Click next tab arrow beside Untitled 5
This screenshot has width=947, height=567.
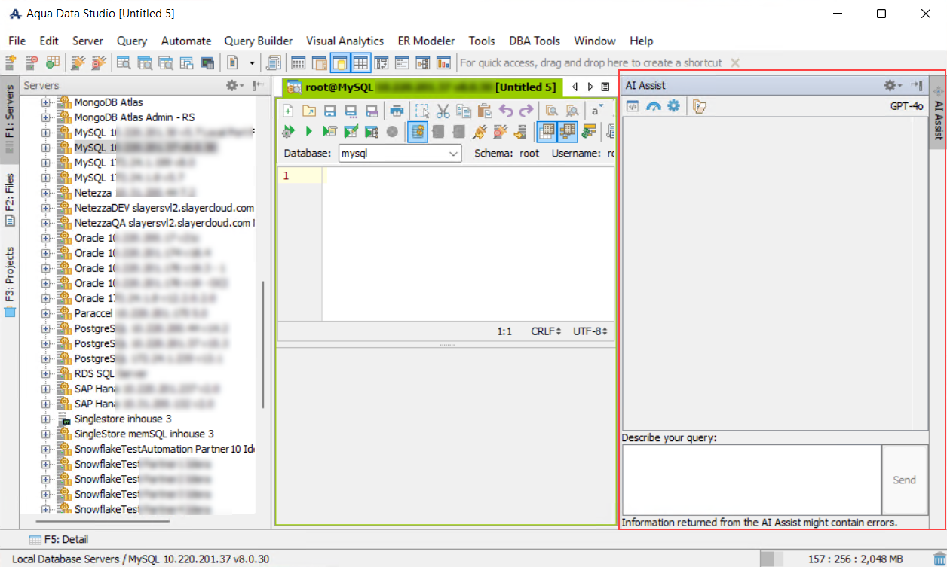coord(590,87)
